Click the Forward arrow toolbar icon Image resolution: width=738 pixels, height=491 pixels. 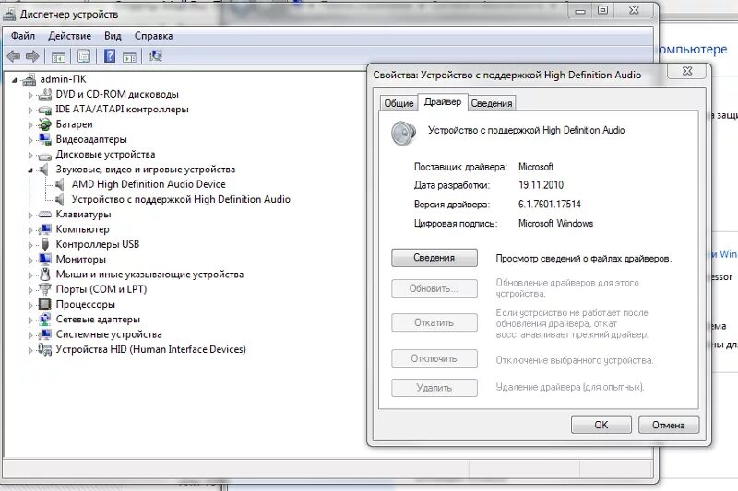click(x=32, y=57)
